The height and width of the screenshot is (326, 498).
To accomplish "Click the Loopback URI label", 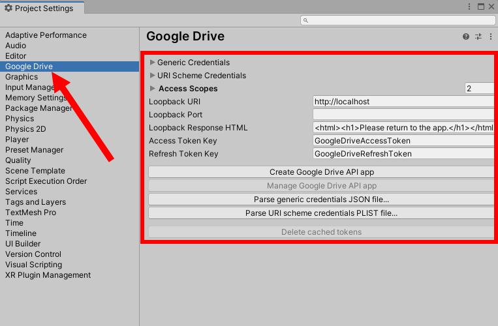I will coord(174,102).
